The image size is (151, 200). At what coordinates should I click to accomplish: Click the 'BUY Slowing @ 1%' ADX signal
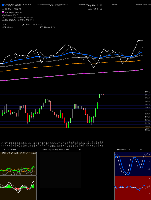click(47, 27)
